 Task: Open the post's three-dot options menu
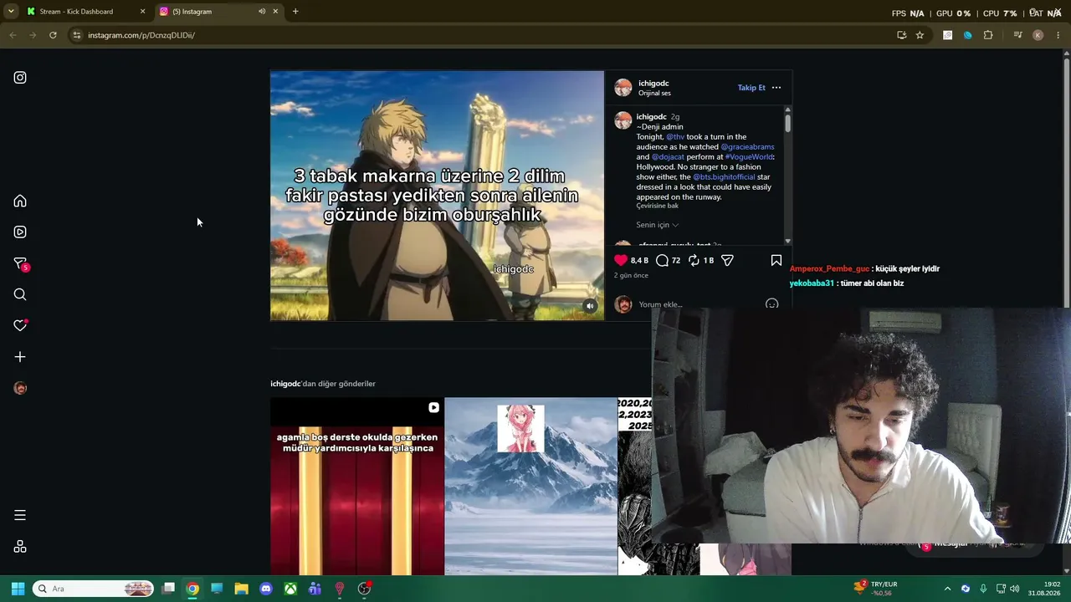point(776,88)
